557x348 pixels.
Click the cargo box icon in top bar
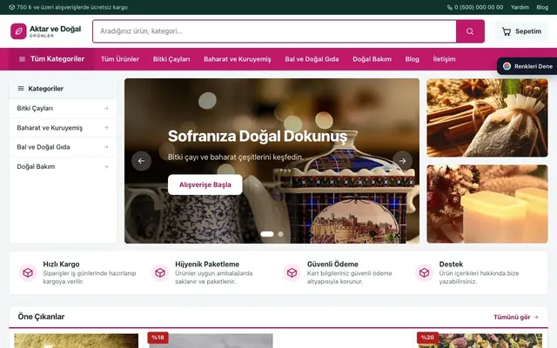pos(11,7)
